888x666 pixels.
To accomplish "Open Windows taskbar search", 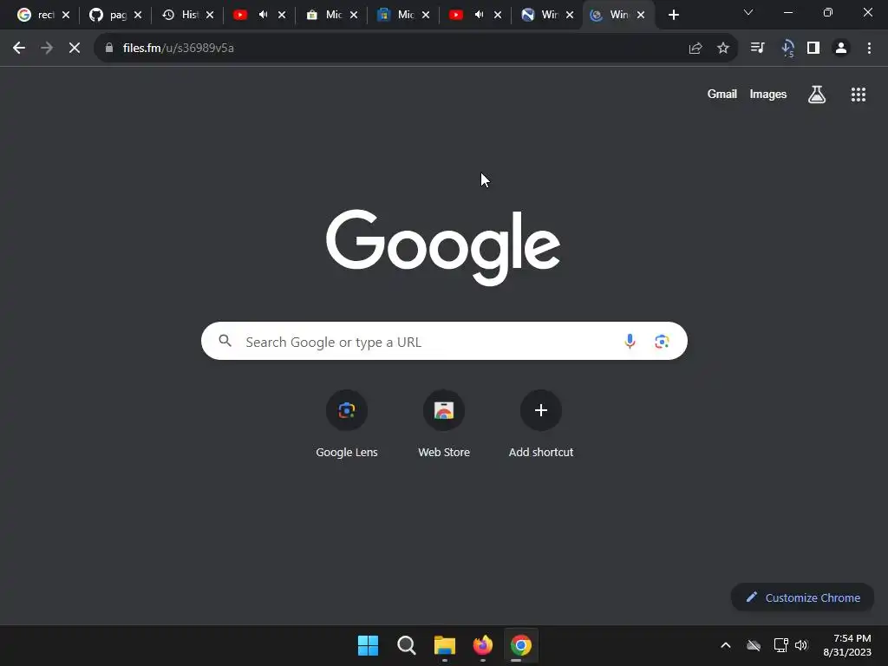I will [407, 645].
